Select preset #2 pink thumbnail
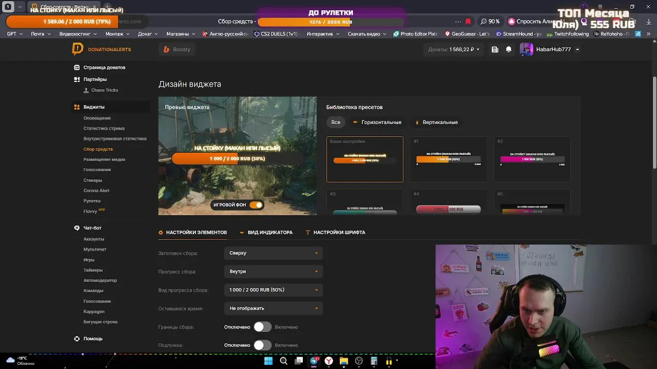 click(x=532, y=159)
